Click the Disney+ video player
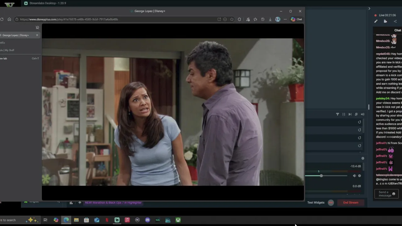This screenshot has height=226, width=402. (x=173, y=112)
